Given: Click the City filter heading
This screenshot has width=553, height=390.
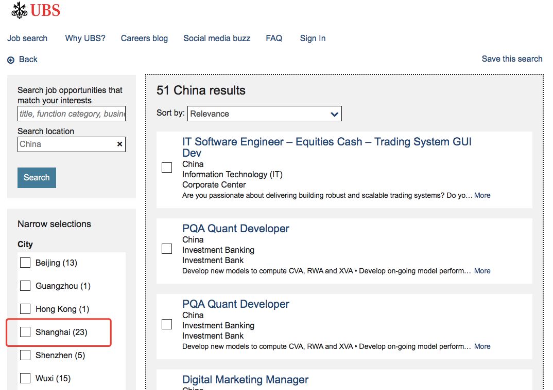Looking at the screenshot, I should pos(25,244).
